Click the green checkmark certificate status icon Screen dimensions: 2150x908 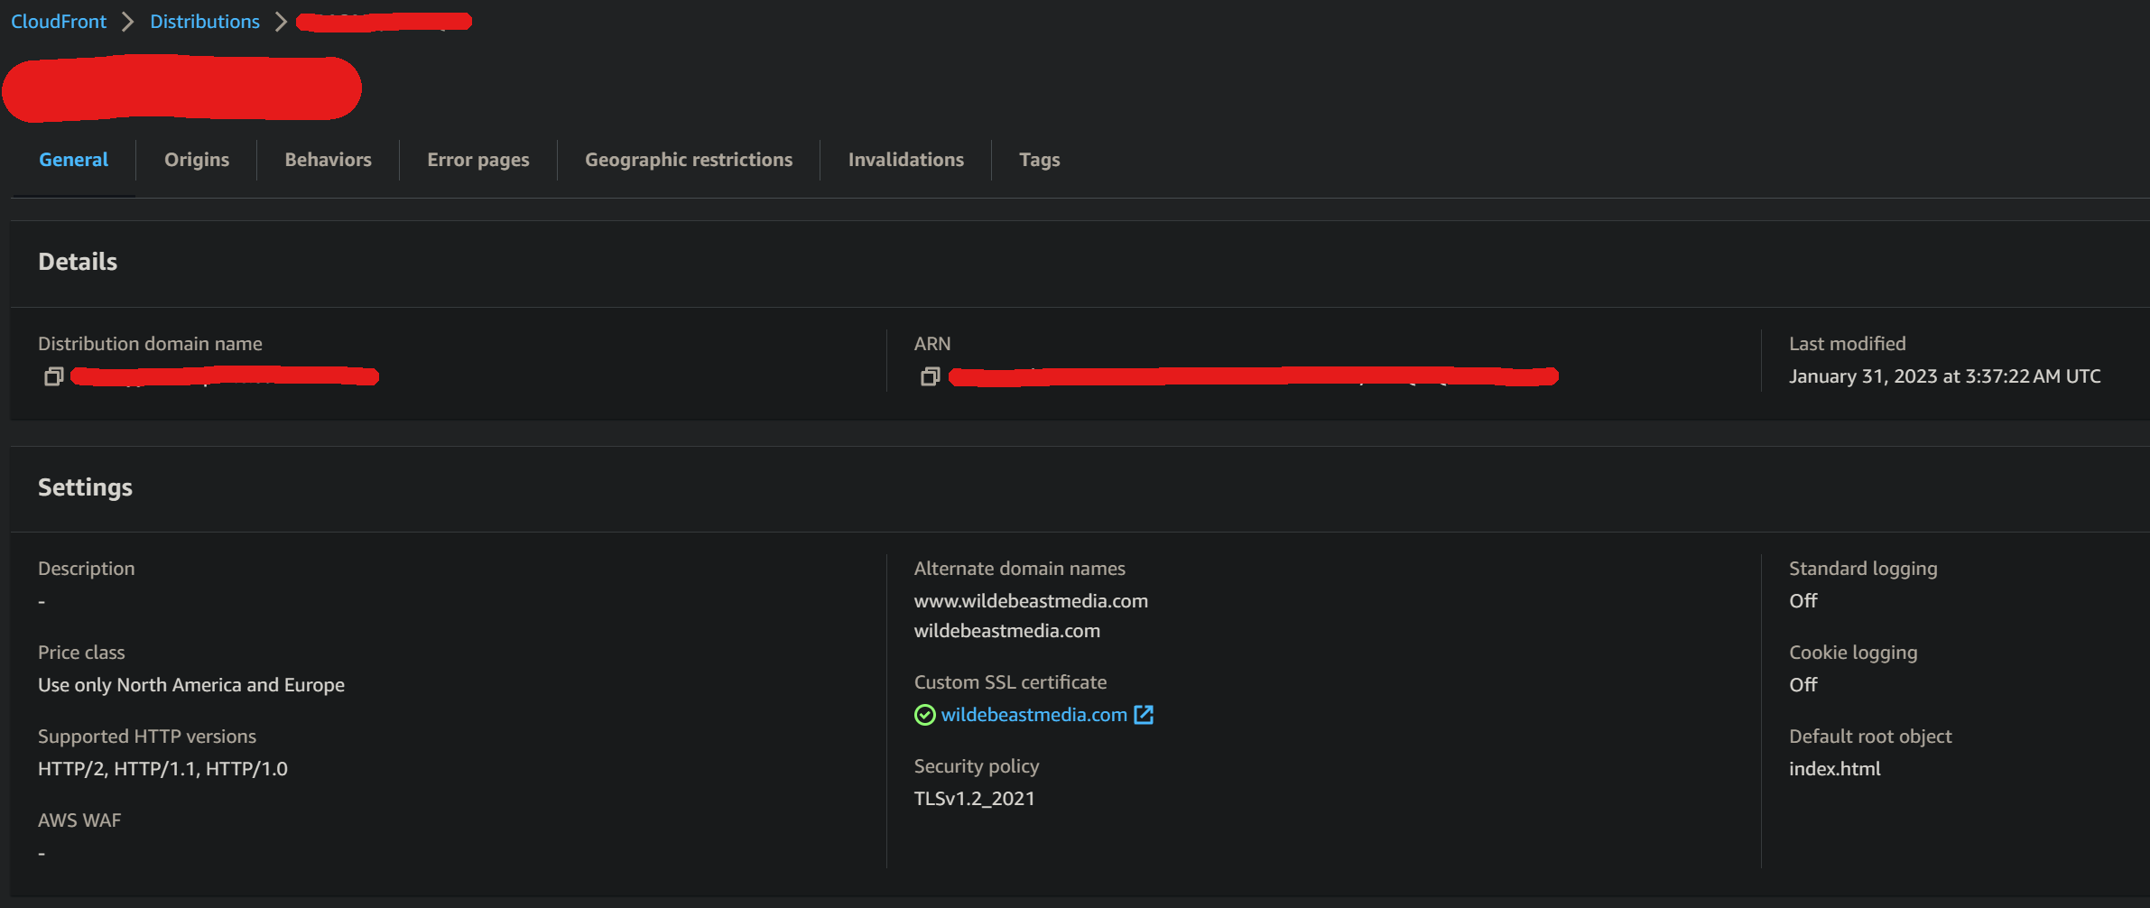924,715
